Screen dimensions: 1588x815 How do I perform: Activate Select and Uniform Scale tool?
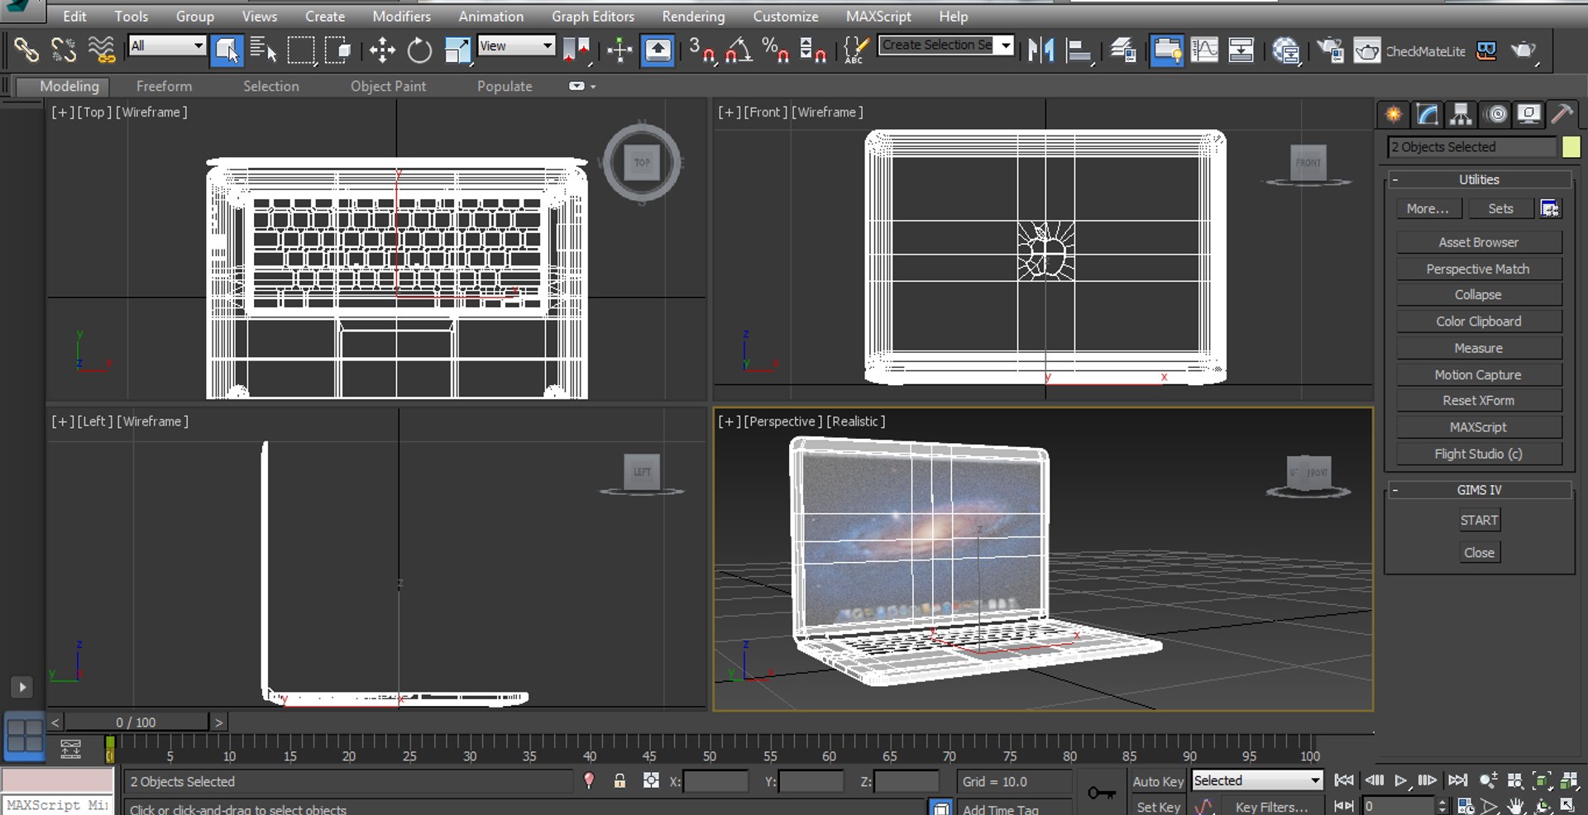[457, 50]
